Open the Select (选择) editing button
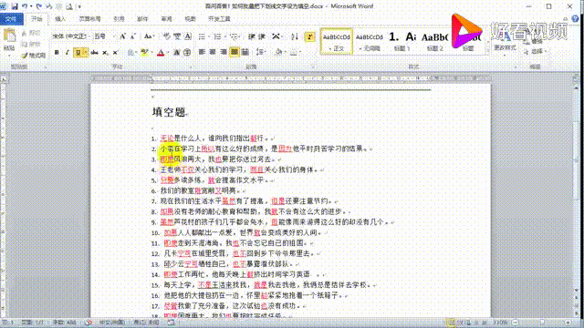 point(536,52)
